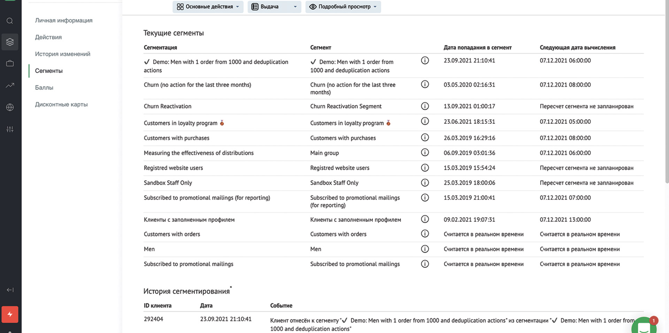The height and width of the screenshot is (333, 669).
Task: Show info for Main group segment
Action: click(x=425, y=152)
